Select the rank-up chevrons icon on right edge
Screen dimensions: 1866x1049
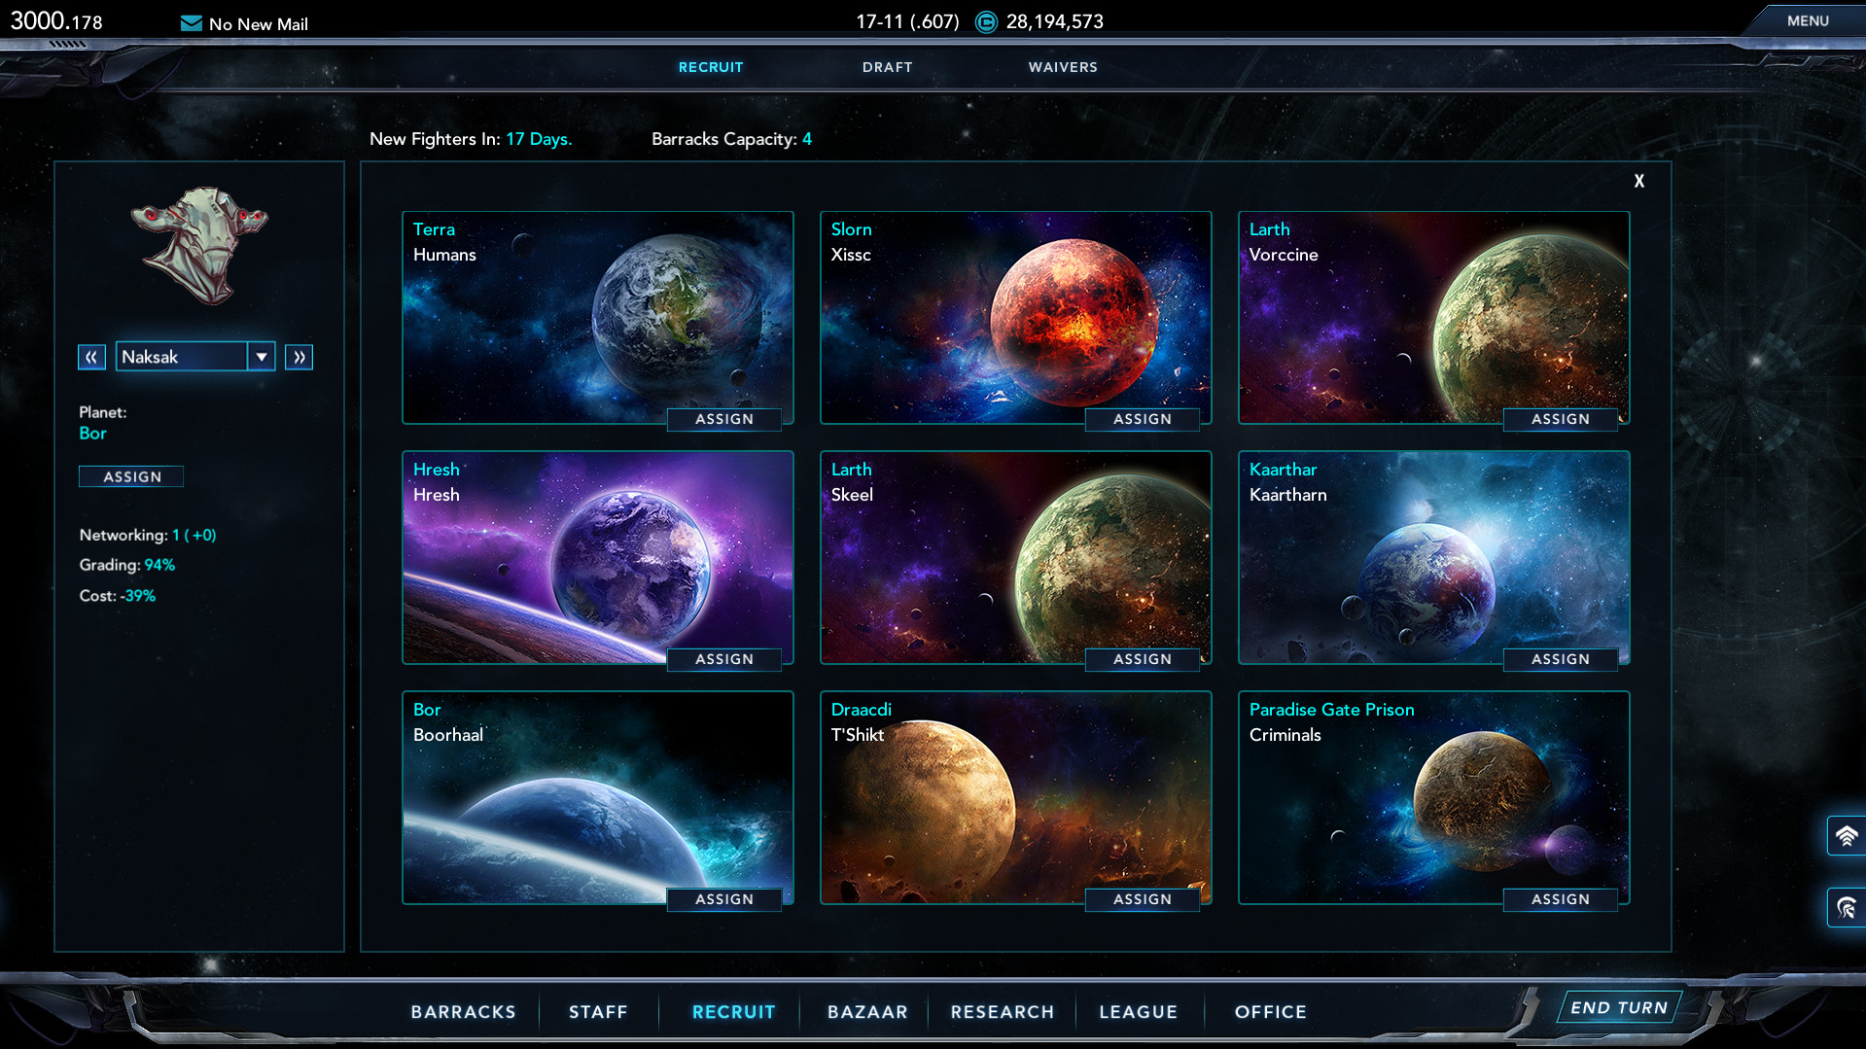coord(1847,835)
